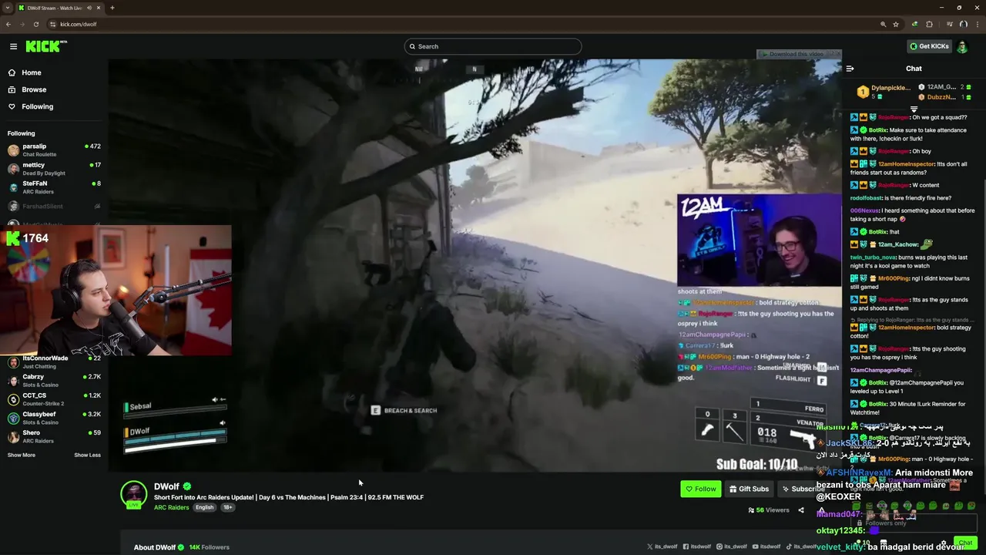Mute the DWolf Stream tab audio
The height and width of the screenshot is (555, 986).
(89, 8)
